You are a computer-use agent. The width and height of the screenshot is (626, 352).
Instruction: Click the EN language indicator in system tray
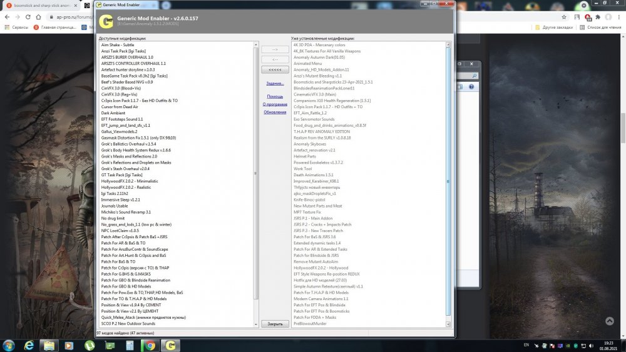click(526, 344)
